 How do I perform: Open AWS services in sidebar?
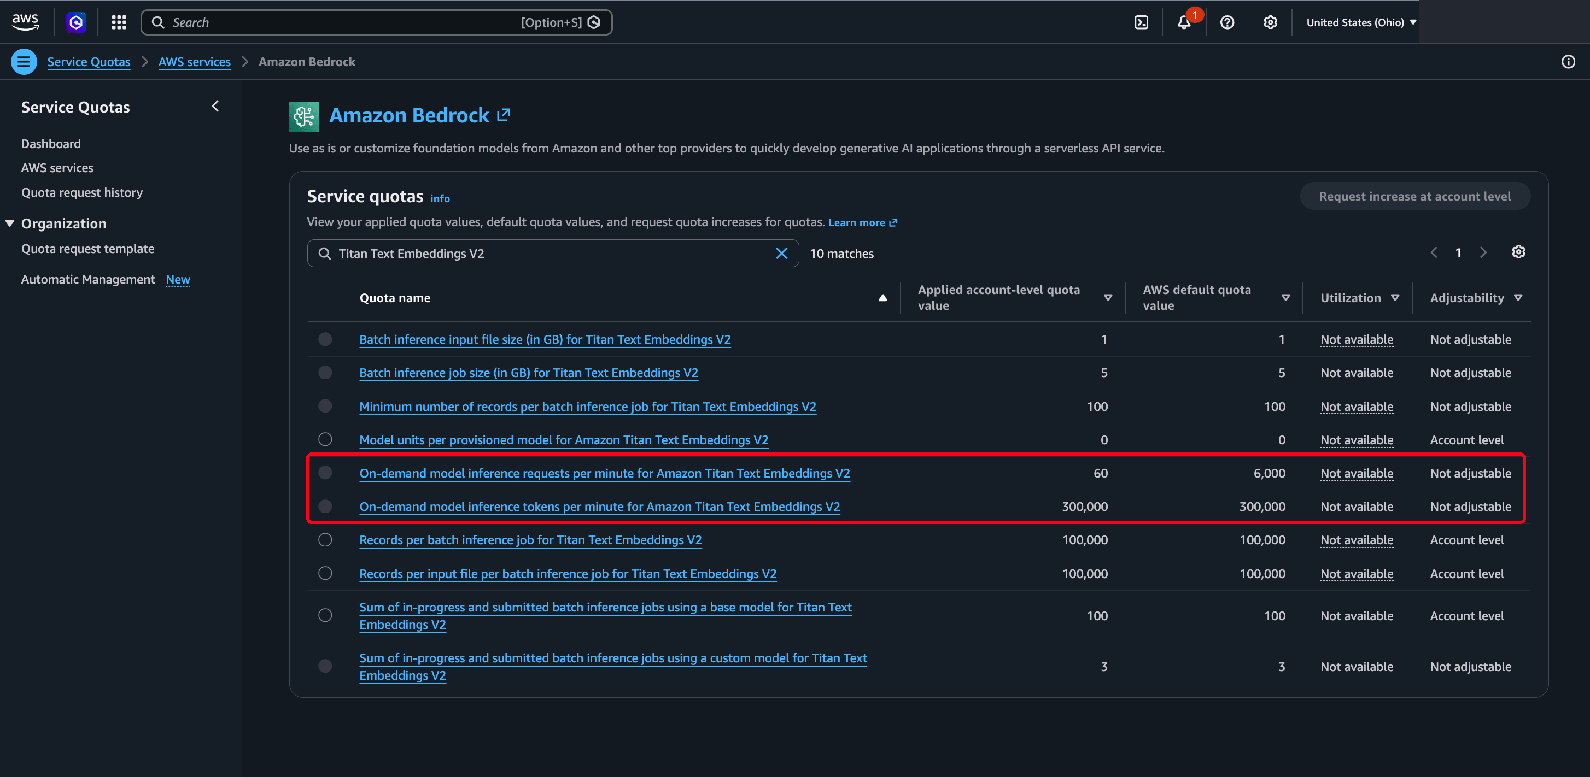click(57, 168)
